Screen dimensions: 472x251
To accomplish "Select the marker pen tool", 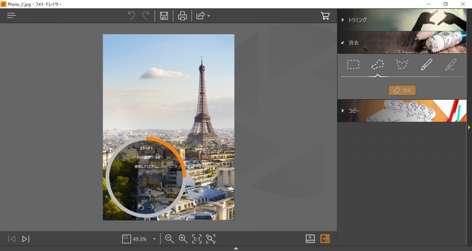I will pyautogui.click(x=426, y=65).
